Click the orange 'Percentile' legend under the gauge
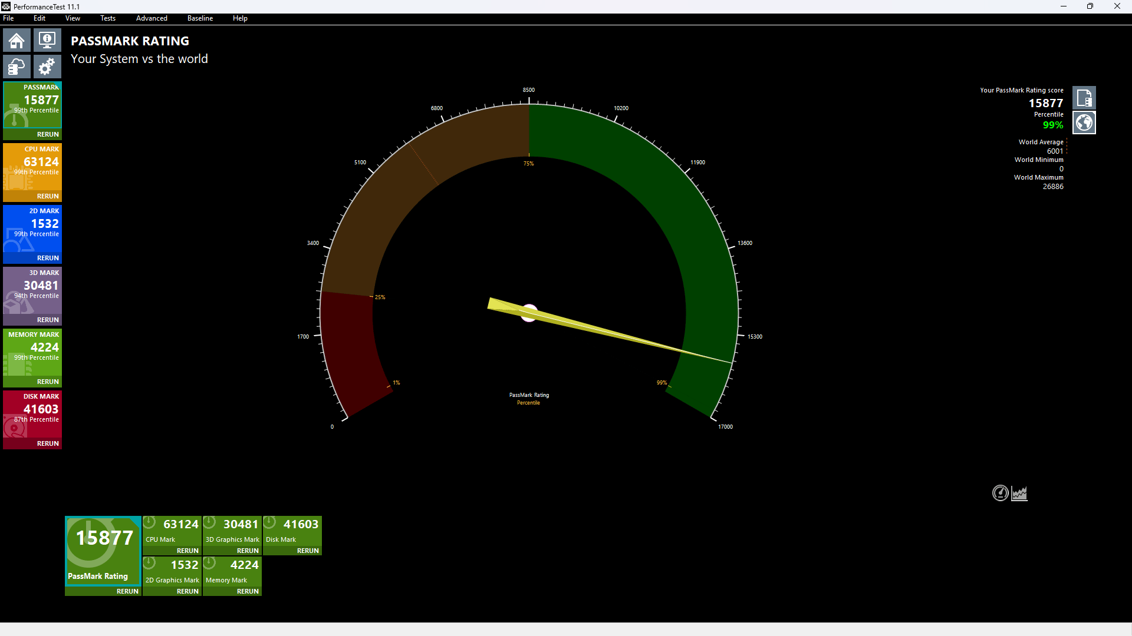 [528, 403]
